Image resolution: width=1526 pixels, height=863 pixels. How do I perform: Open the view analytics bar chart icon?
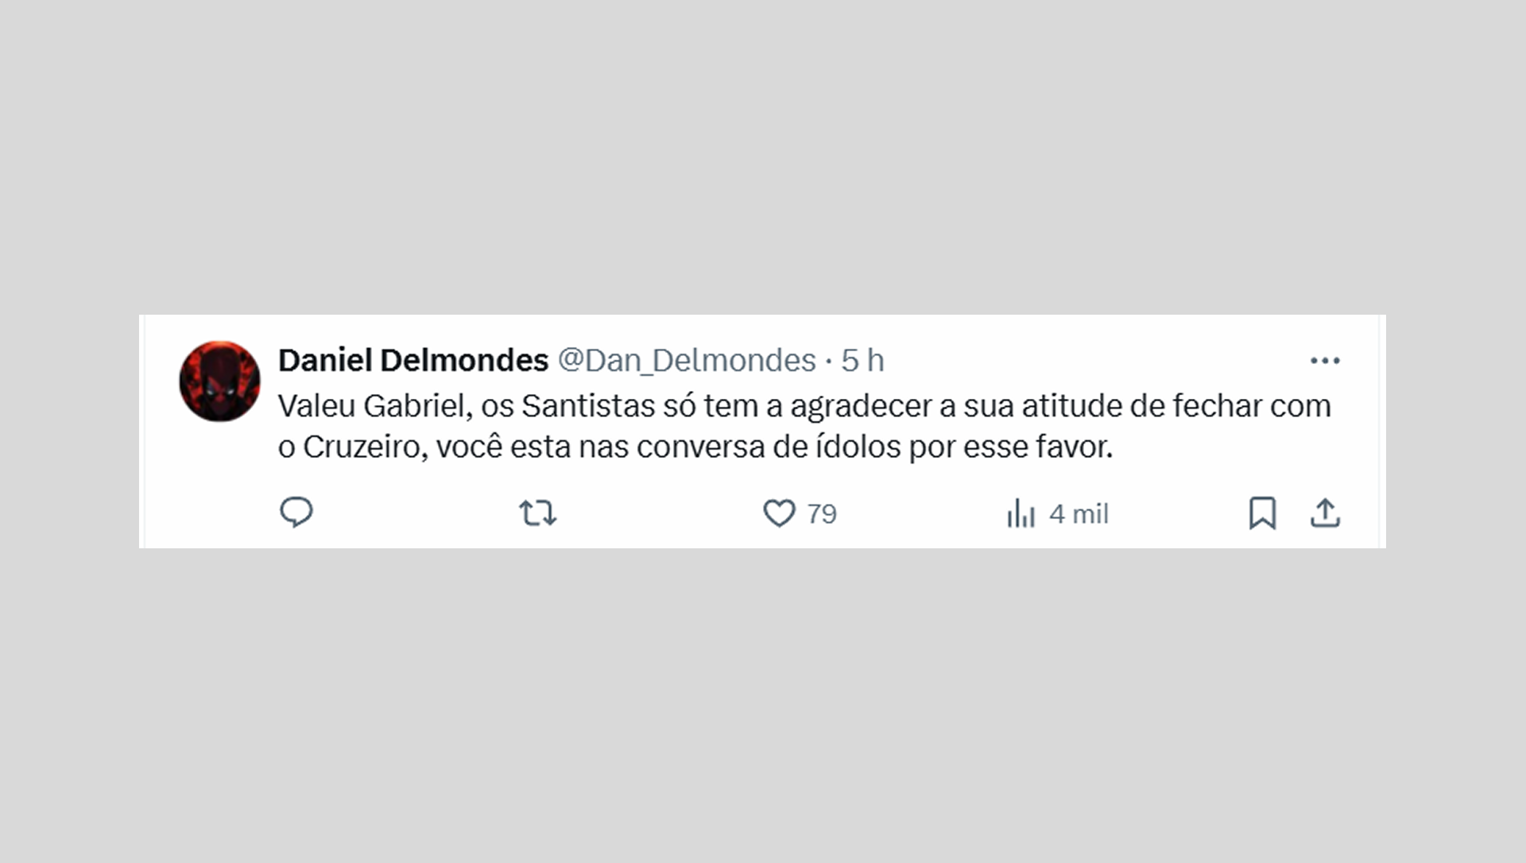1021,514
